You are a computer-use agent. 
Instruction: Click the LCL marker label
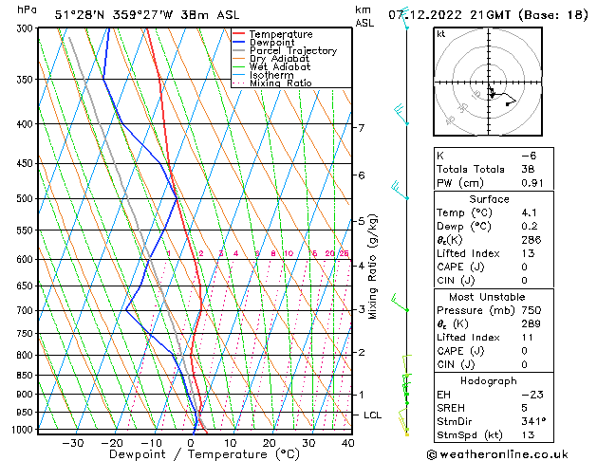[373, 415]
